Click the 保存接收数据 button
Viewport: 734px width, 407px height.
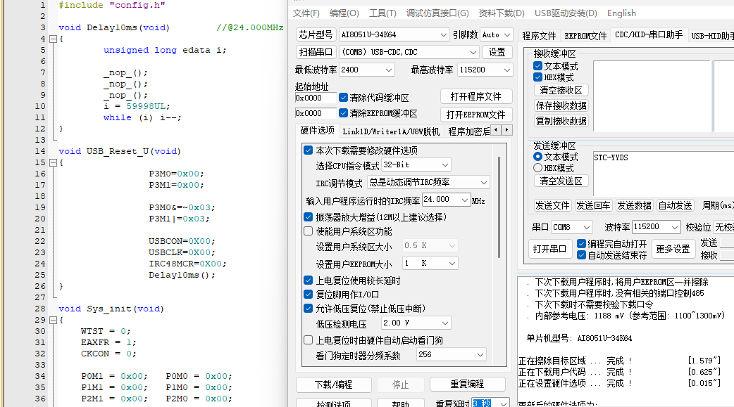[x=561, y=105]
